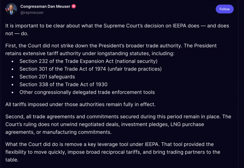This screenshot has height=168, width=244.
Task: Click the "All tariffs imposed" sentence
Action: point(80,104)
